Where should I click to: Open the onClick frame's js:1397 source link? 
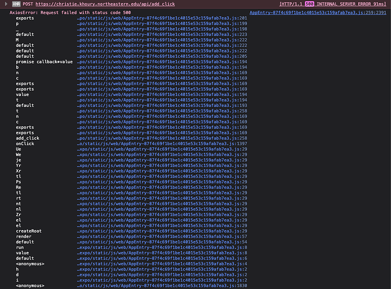162,143
